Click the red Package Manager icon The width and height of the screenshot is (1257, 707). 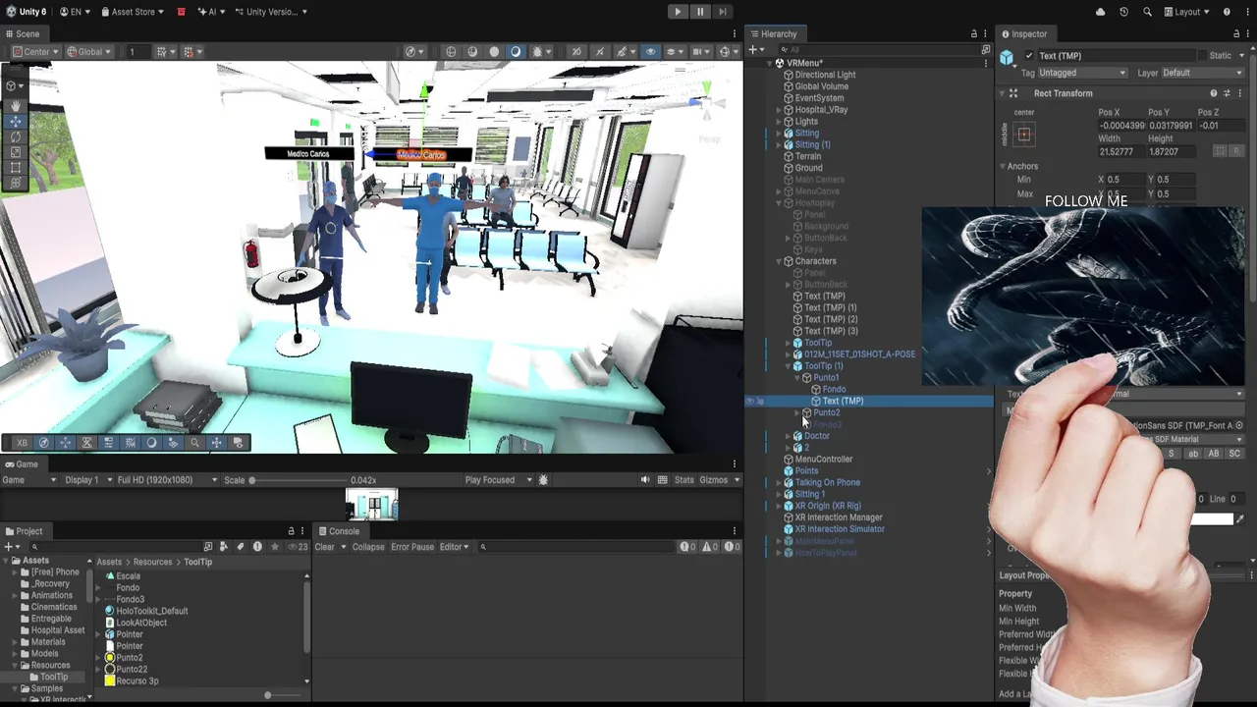(x=181, y=12)
